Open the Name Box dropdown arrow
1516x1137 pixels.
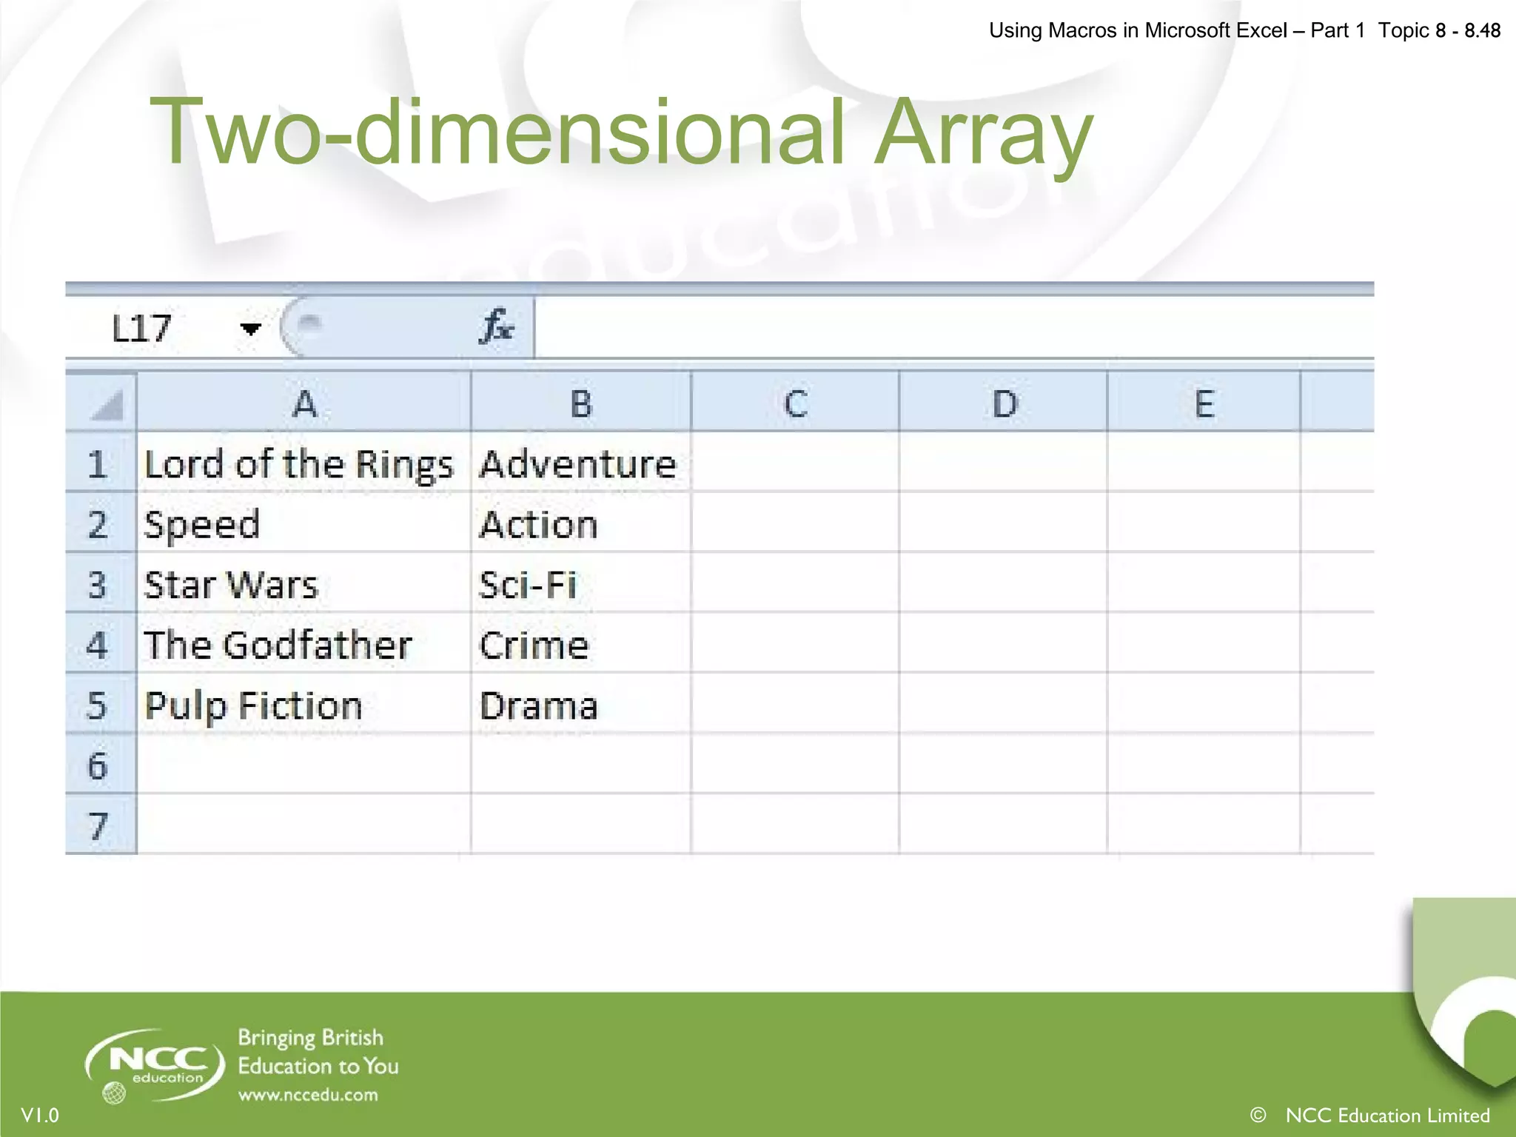251,328
